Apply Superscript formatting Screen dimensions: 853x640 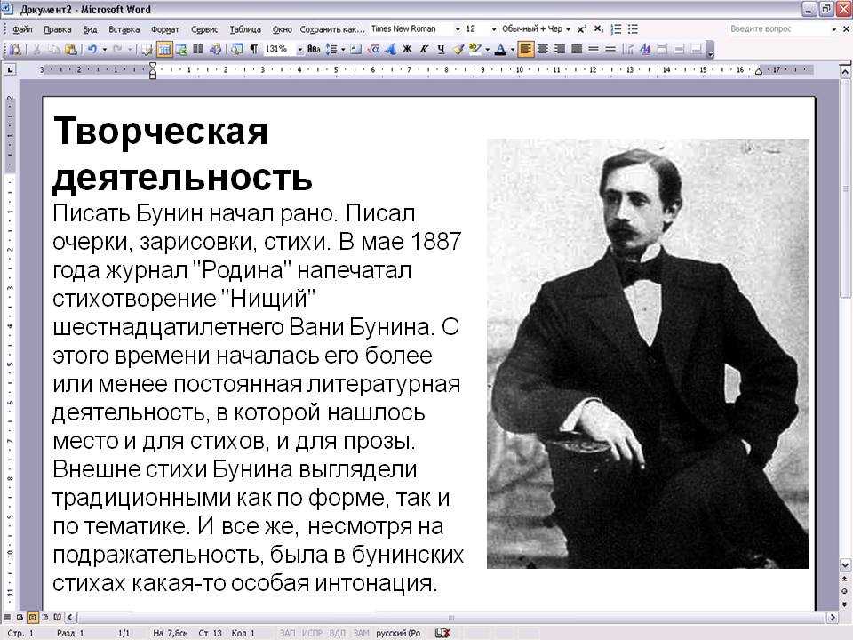581,28
